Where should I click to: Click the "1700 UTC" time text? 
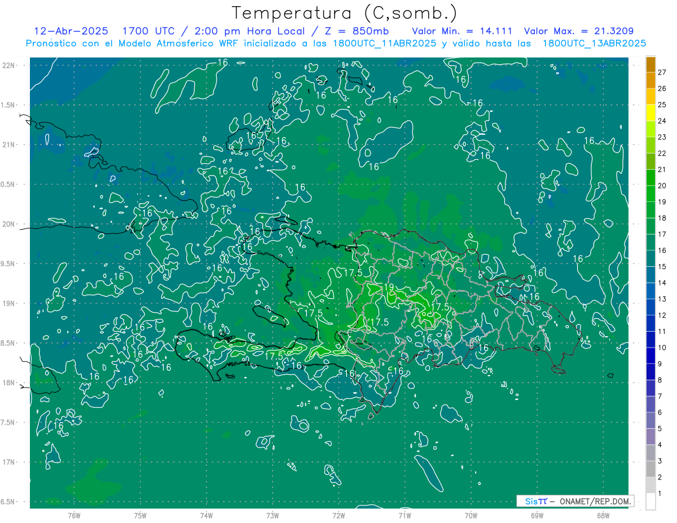pos(146,31)
